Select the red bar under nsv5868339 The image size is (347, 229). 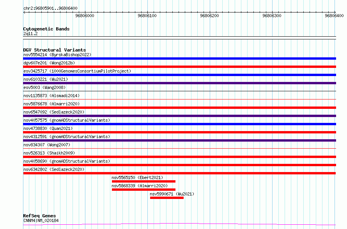tap(143, 190)
